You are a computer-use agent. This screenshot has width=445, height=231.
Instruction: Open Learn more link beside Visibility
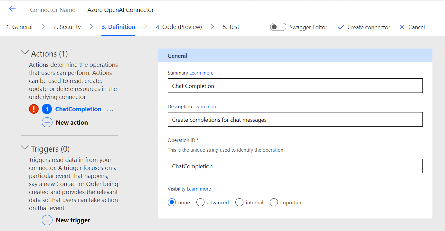[x=199, y=189]
